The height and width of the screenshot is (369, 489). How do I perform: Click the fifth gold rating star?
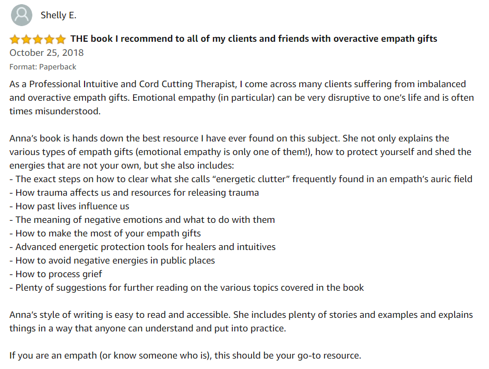click(61, 39)
